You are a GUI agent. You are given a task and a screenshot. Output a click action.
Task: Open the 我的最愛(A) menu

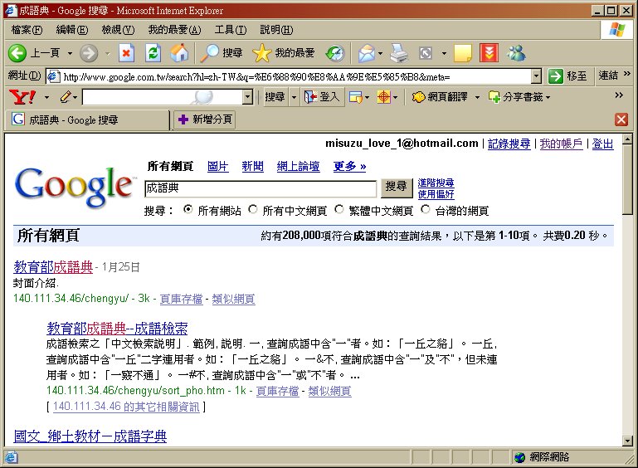[174, 30]
